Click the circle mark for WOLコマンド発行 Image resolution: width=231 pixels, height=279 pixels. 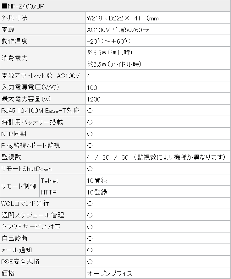[x=90, y=204]
